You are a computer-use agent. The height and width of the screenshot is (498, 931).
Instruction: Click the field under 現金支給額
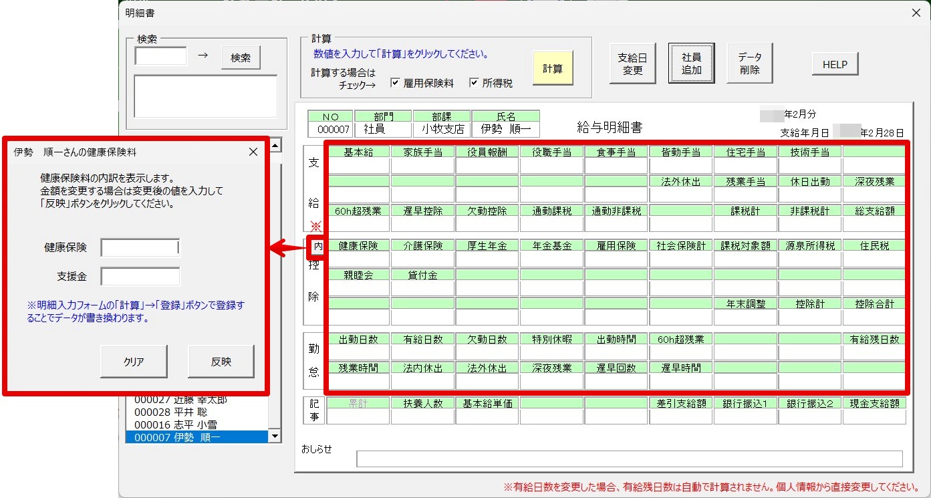(874, 416)
